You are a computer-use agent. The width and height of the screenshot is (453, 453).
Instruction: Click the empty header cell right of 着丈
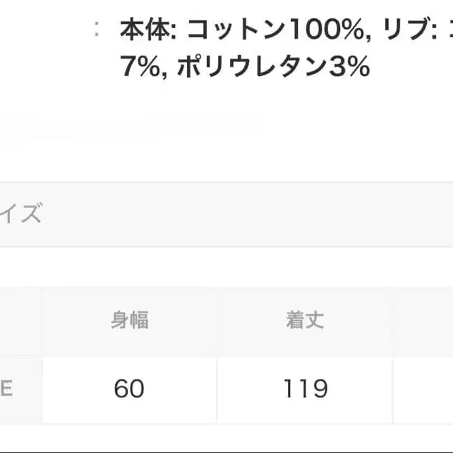[x=423, y=320]
